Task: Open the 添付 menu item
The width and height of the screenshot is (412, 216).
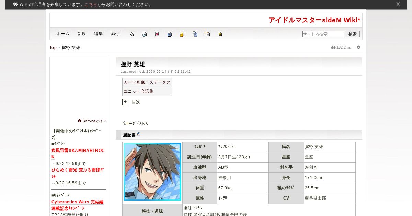Action: [115, 34]
